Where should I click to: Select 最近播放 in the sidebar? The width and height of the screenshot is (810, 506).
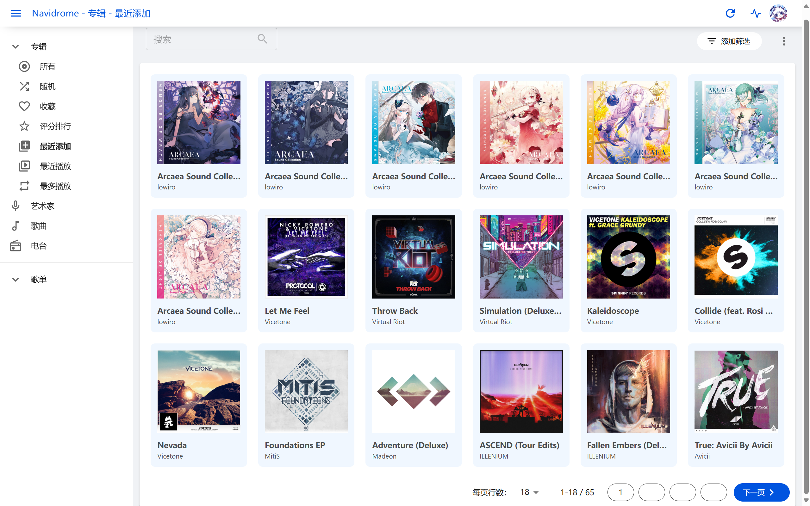pyautogui.click(x=55, y=166)
